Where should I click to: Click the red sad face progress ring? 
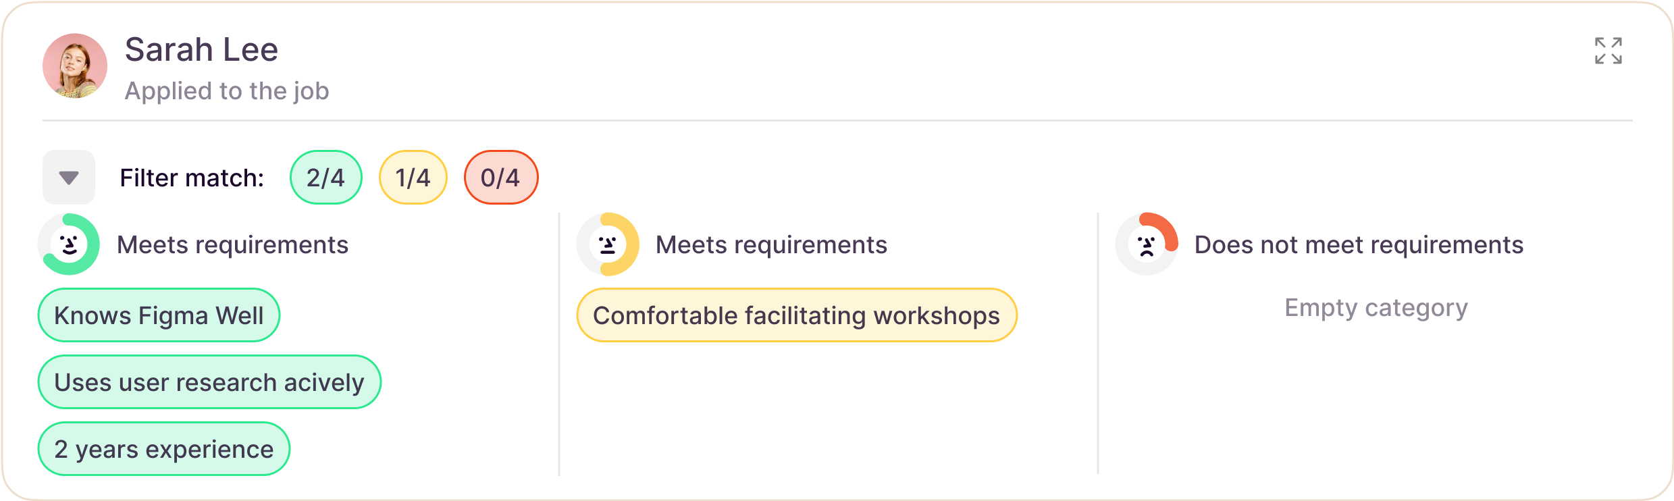tap(1147, 244)
